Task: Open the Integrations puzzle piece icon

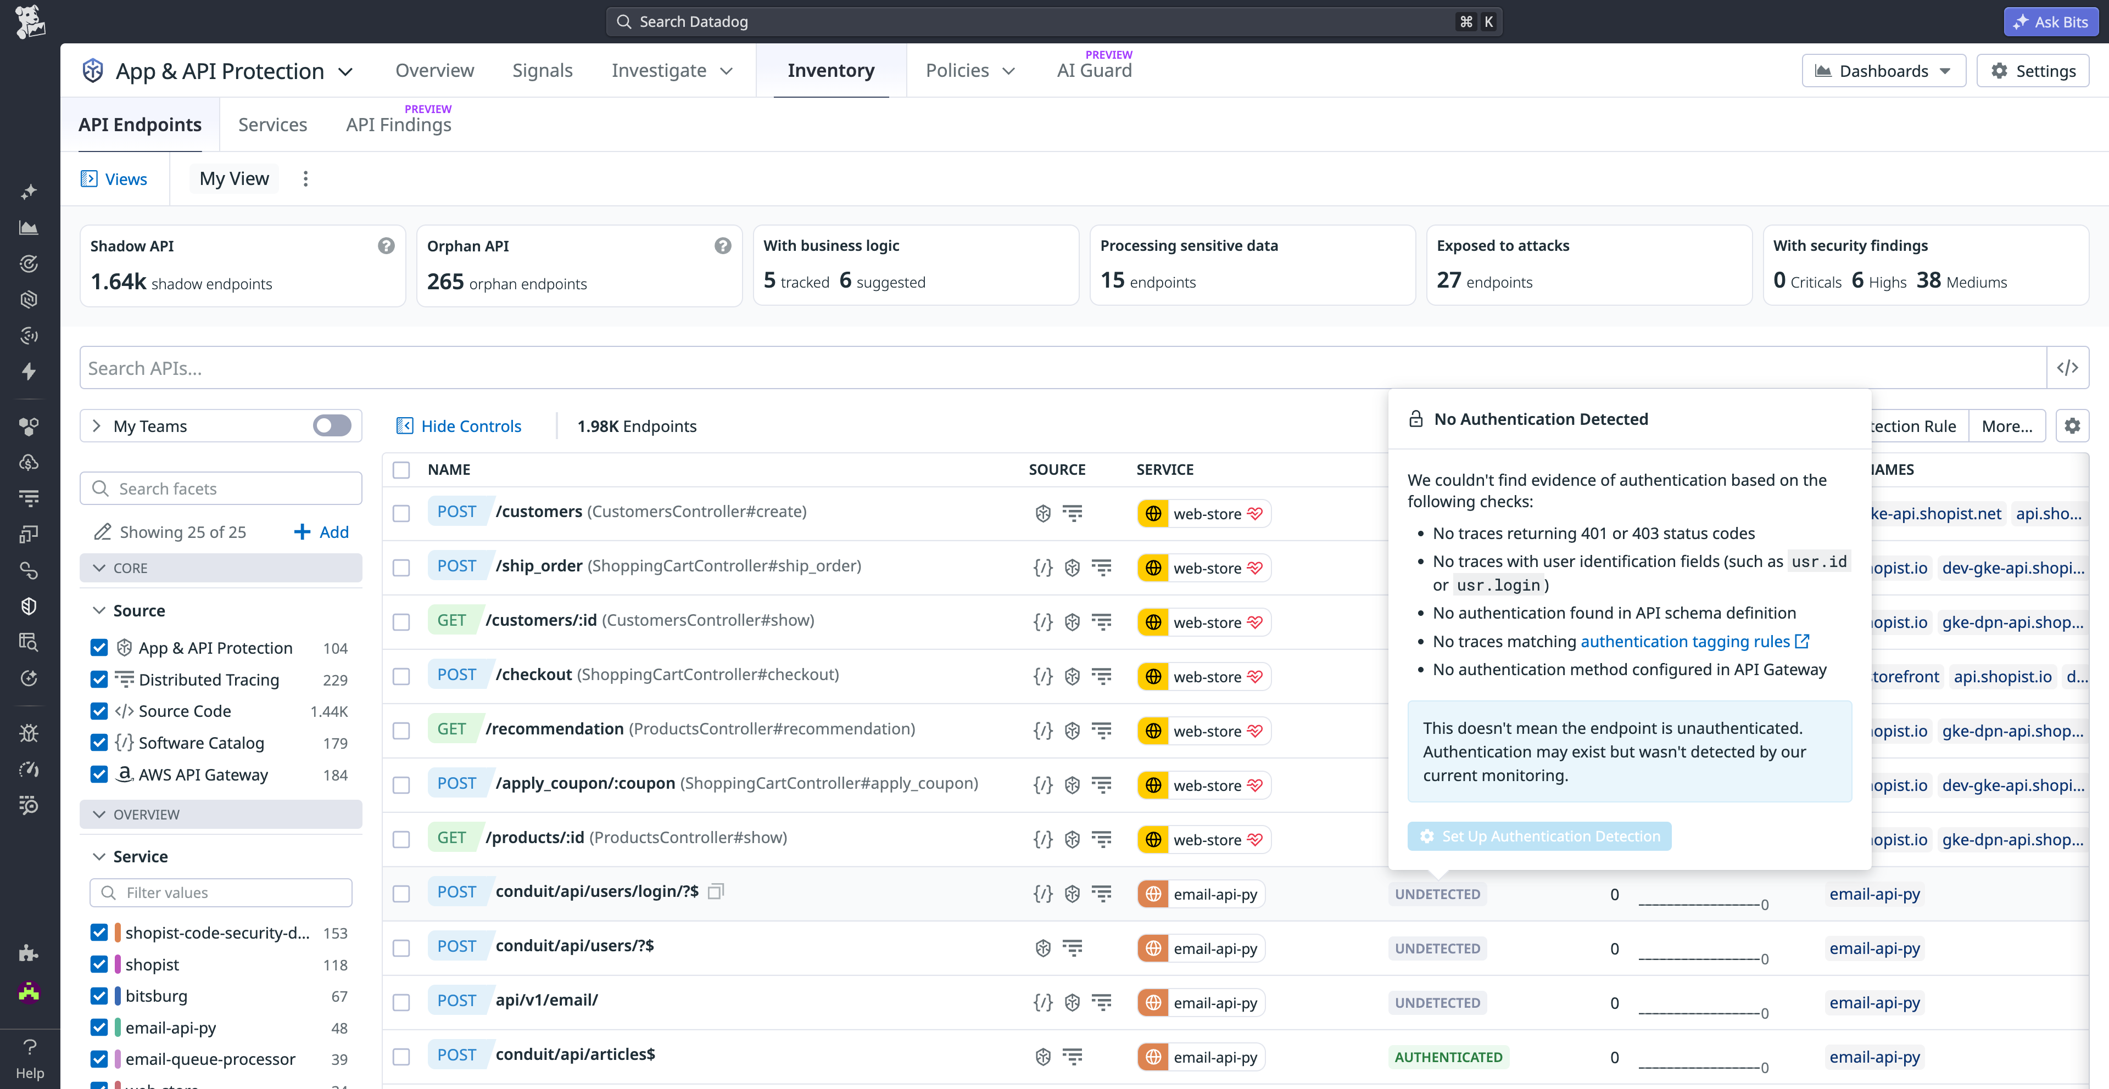Action: [x=29, y=953]
